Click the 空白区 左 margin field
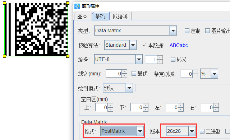The height and width of the screenshot is (140, 230). tap(172, 107)
